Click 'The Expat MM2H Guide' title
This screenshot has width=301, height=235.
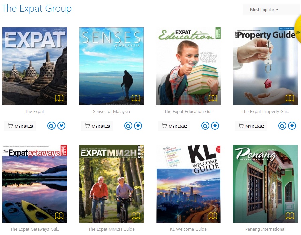coord(111,229)
